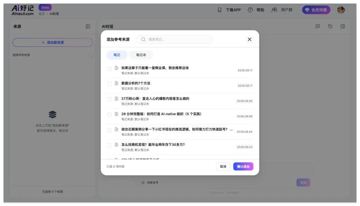
Task: Click the date 2026.08.03
Action: tap(245, 147)
